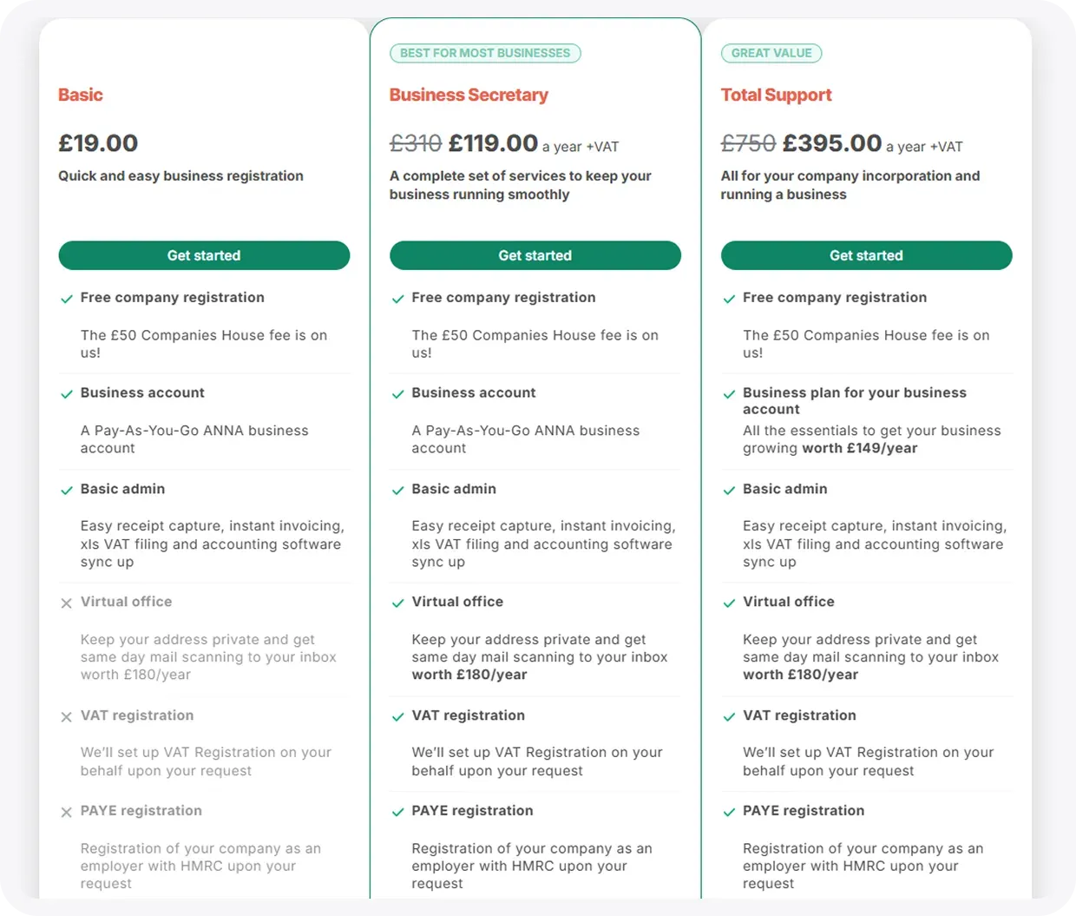The width and height of the screenshot is (1076, 916).
Task: Click the BEST FOR MOST BUSINESSES badge
Action: click(485, 53)
